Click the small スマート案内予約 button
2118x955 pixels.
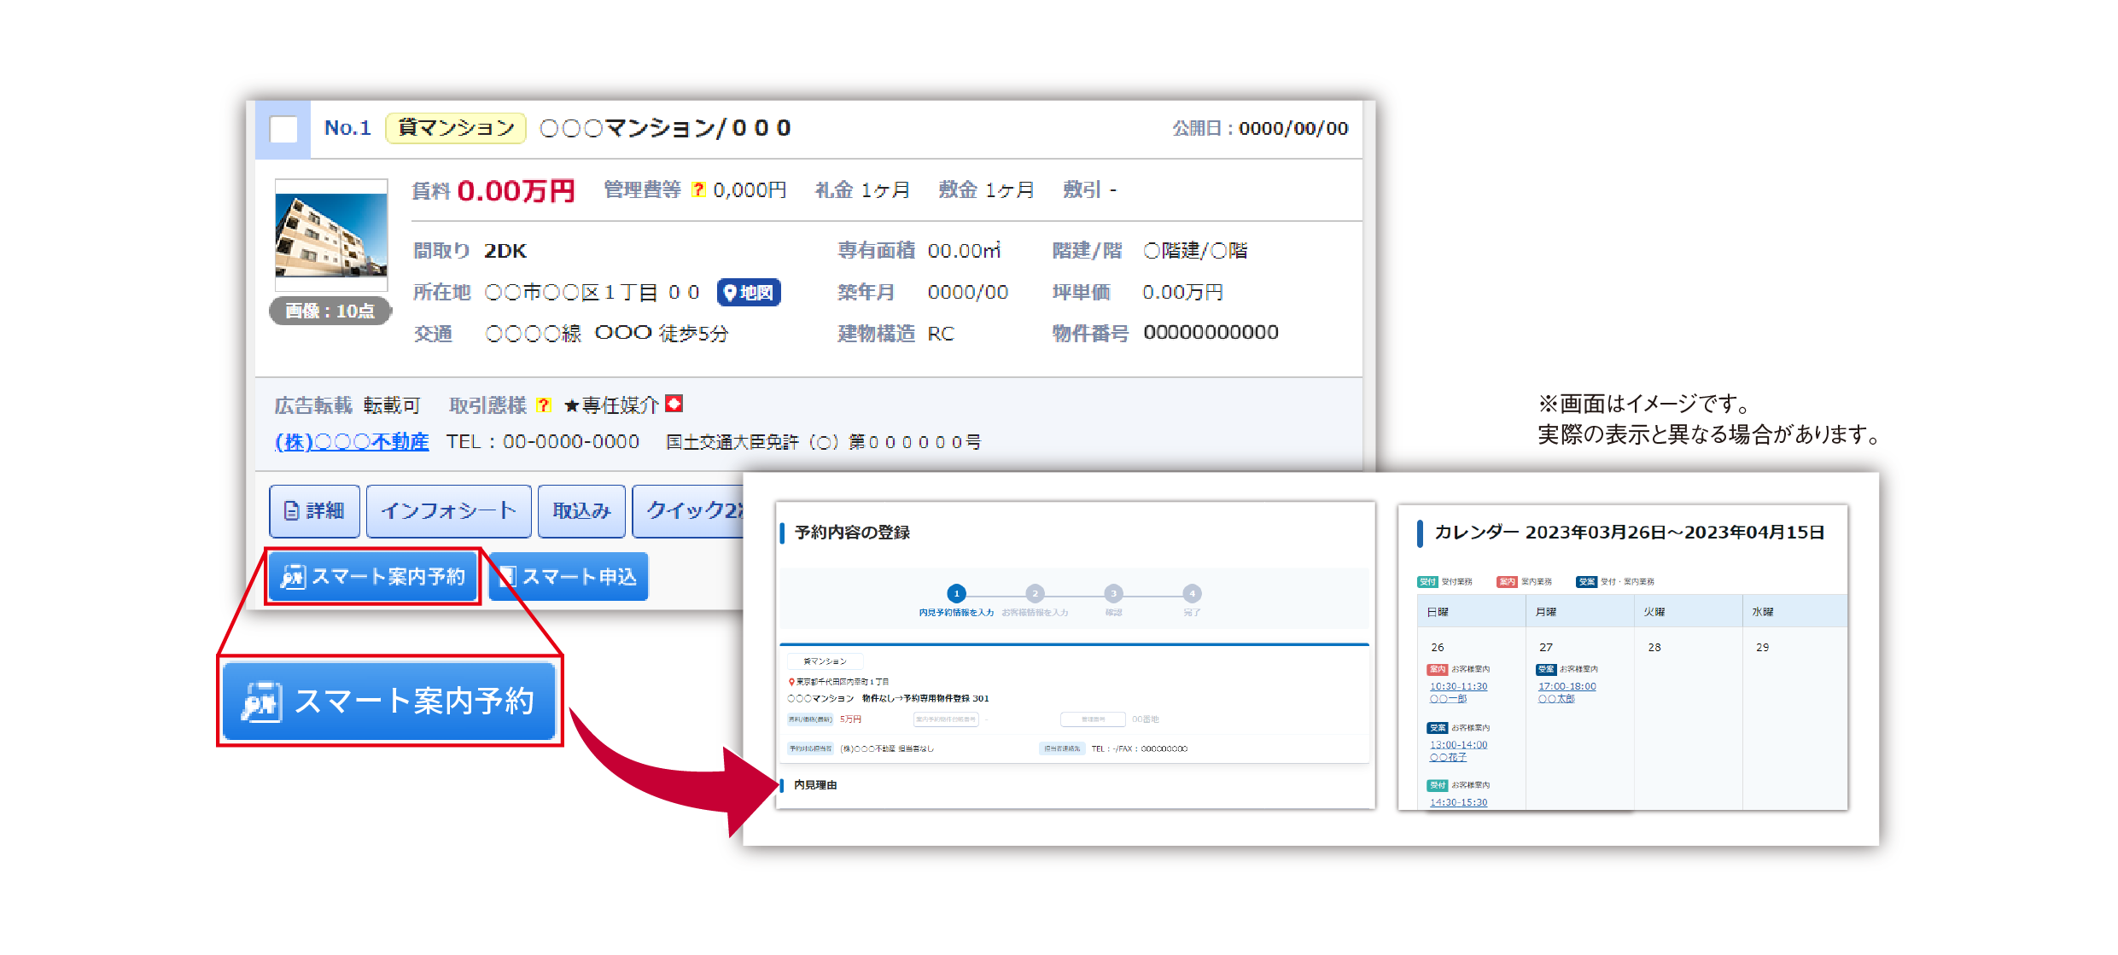[x=373, y=577]
